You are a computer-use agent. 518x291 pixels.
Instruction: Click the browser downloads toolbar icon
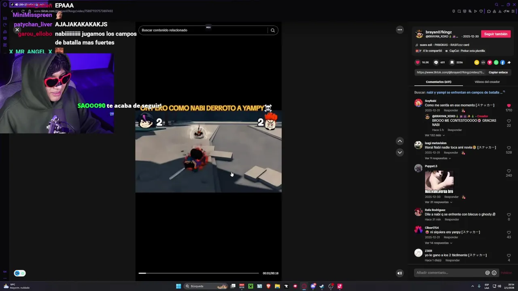click(x=500, y=11)
